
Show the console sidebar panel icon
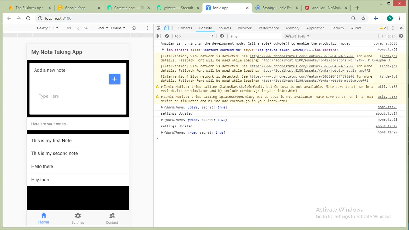[x=158, y=36]
